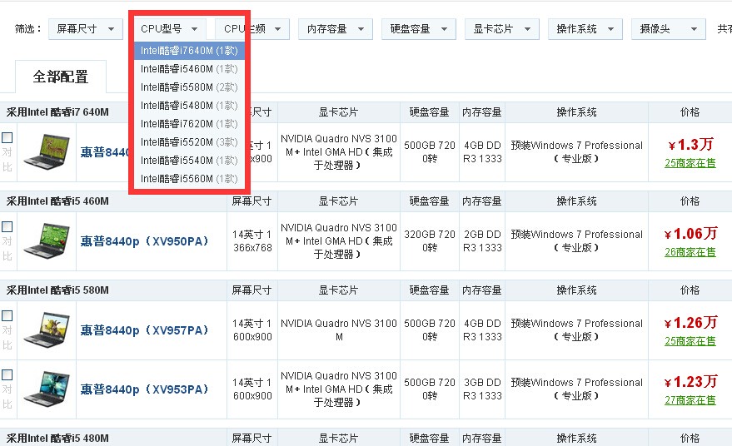
Task: Tick compare checkbox for the ¥1.3万 laptop
Action: (7, 137)
